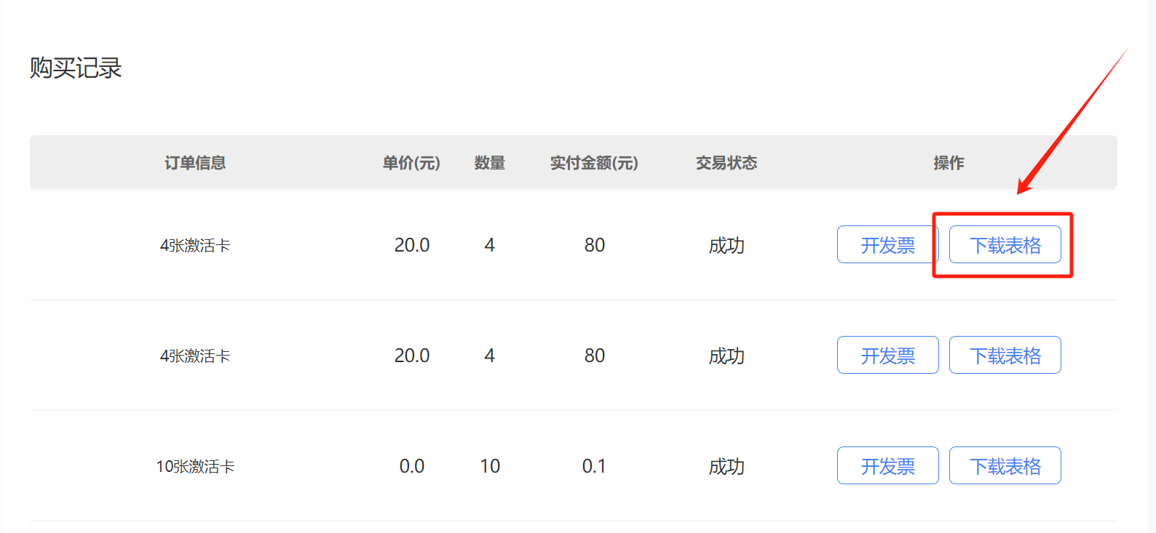Click 下载表格 in the first order row
Screen dimensions: 1156x533
[1005, 245]
